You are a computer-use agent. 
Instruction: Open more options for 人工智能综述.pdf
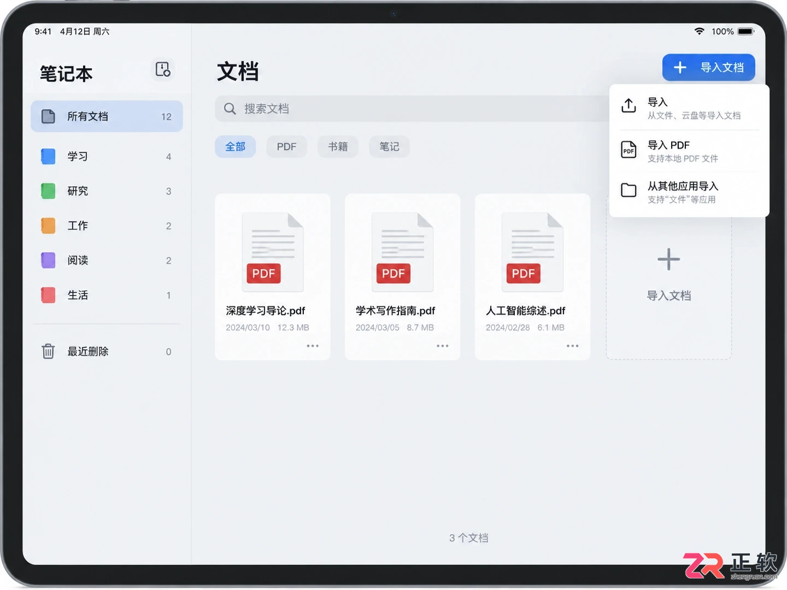click(x=573, y=346)
